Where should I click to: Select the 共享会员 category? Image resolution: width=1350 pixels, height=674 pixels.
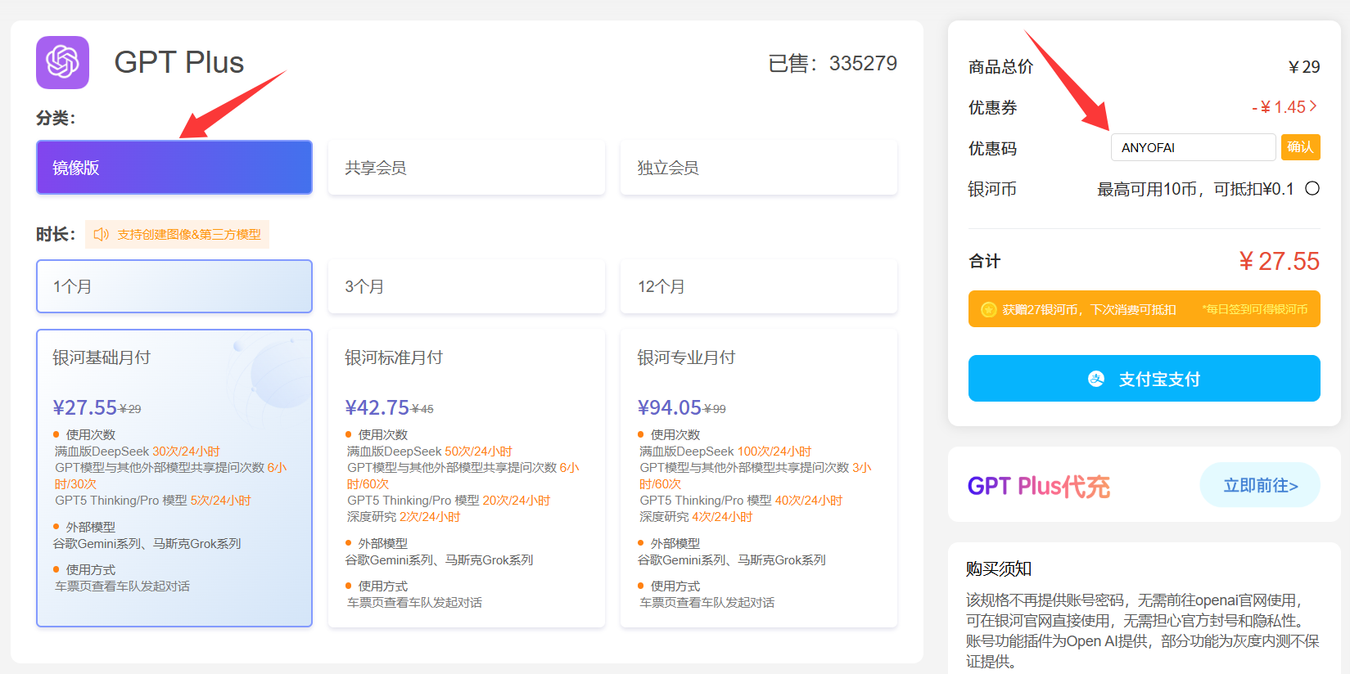pos(467,168)
